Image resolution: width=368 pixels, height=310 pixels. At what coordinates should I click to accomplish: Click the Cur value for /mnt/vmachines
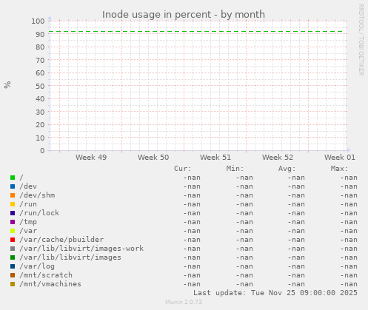pos(192,284)
